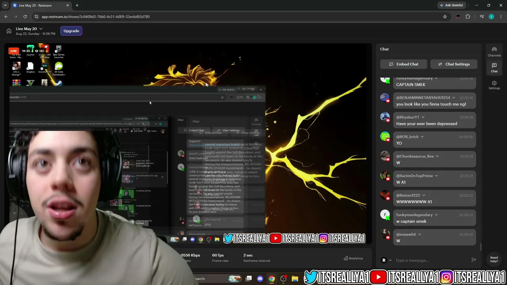This screenshot has width=507, height=285.
Task: Open the Channels panel in the sidebar
Action: pos(494,52)
